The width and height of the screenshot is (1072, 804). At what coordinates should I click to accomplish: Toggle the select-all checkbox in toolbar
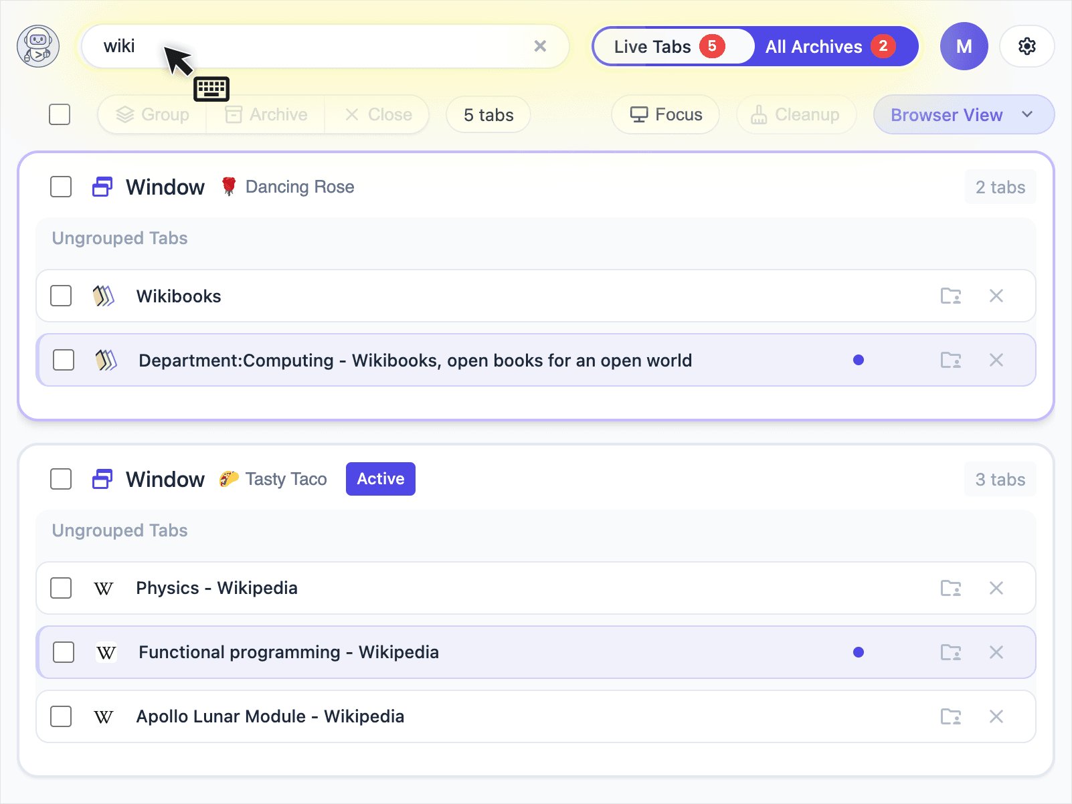[x=60, y=114]
